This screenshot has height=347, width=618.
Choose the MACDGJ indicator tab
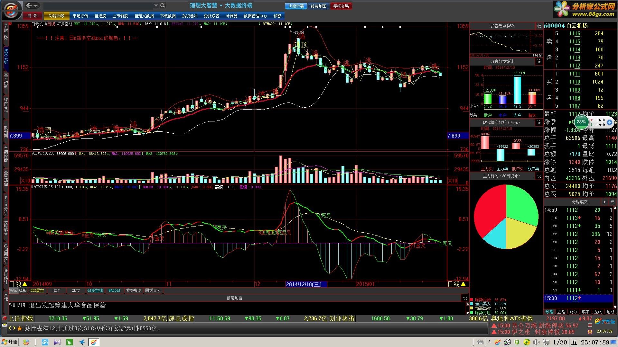click(114, 290)
